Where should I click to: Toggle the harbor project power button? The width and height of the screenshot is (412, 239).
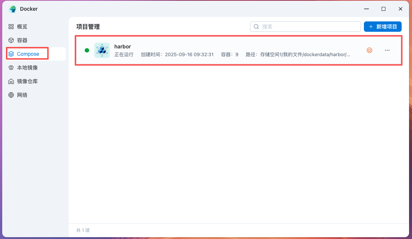369,50
